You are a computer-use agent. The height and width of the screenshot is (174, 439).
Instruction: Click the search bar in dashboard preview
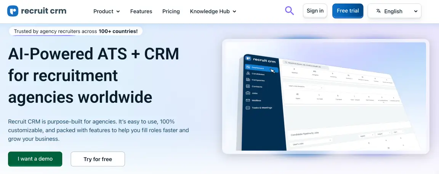[x=305, y=65]
